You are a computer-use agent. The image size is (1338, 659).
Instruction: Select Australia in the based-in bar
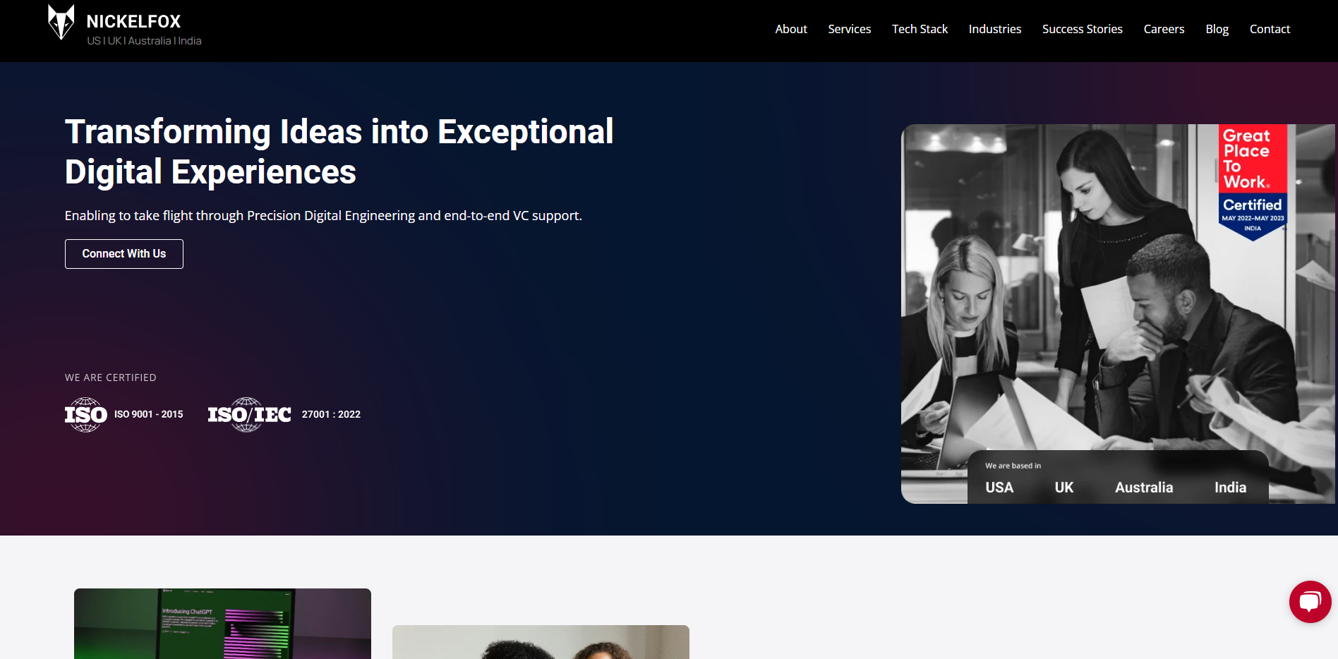pyautogui.click(x=1144, y=488)
